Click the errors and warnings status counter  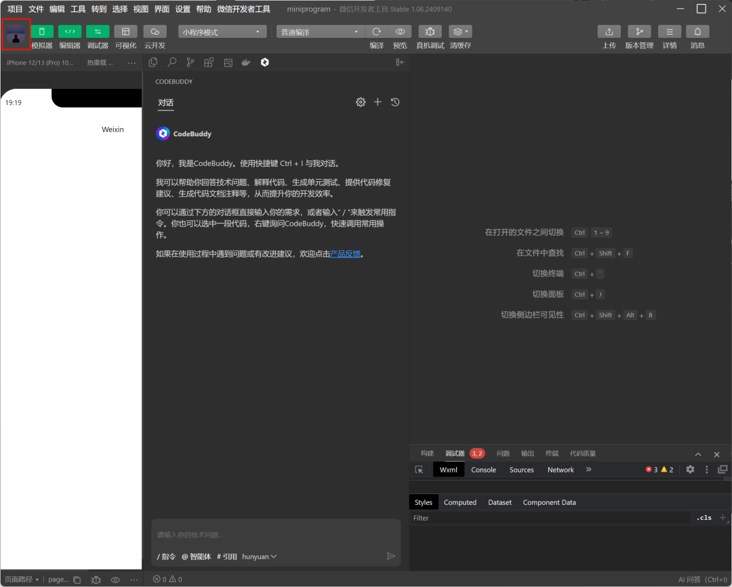click(x=167, y=580)
